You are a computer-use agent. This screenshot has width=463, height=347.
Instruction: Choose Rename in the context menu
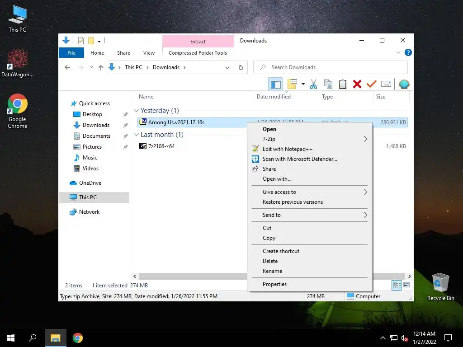point(309,271)
